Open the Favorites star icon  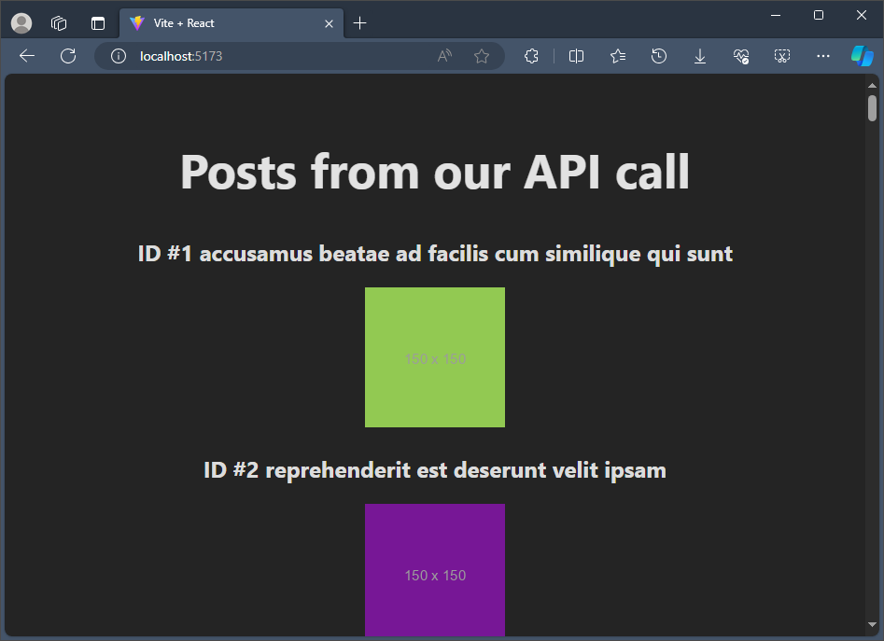coord(617,56)
